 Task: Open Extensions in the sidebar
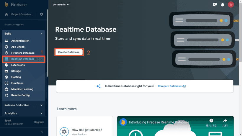click(18, 65)
